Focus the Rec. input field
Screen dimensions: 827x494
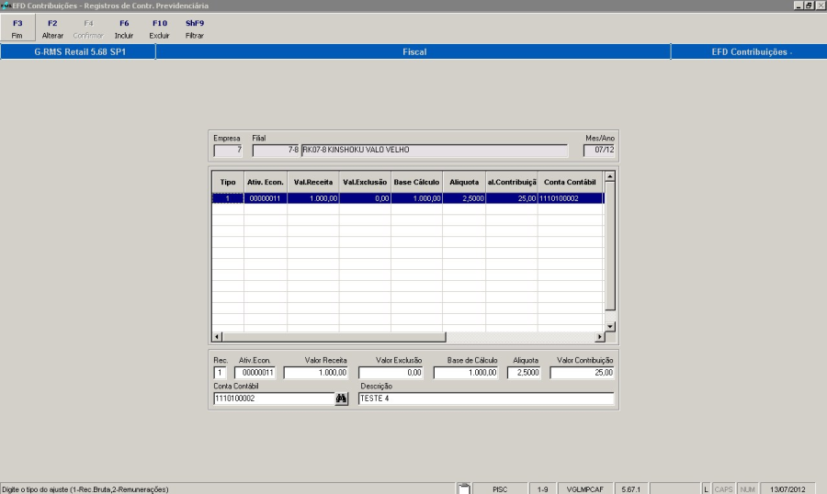click(220, 373)
